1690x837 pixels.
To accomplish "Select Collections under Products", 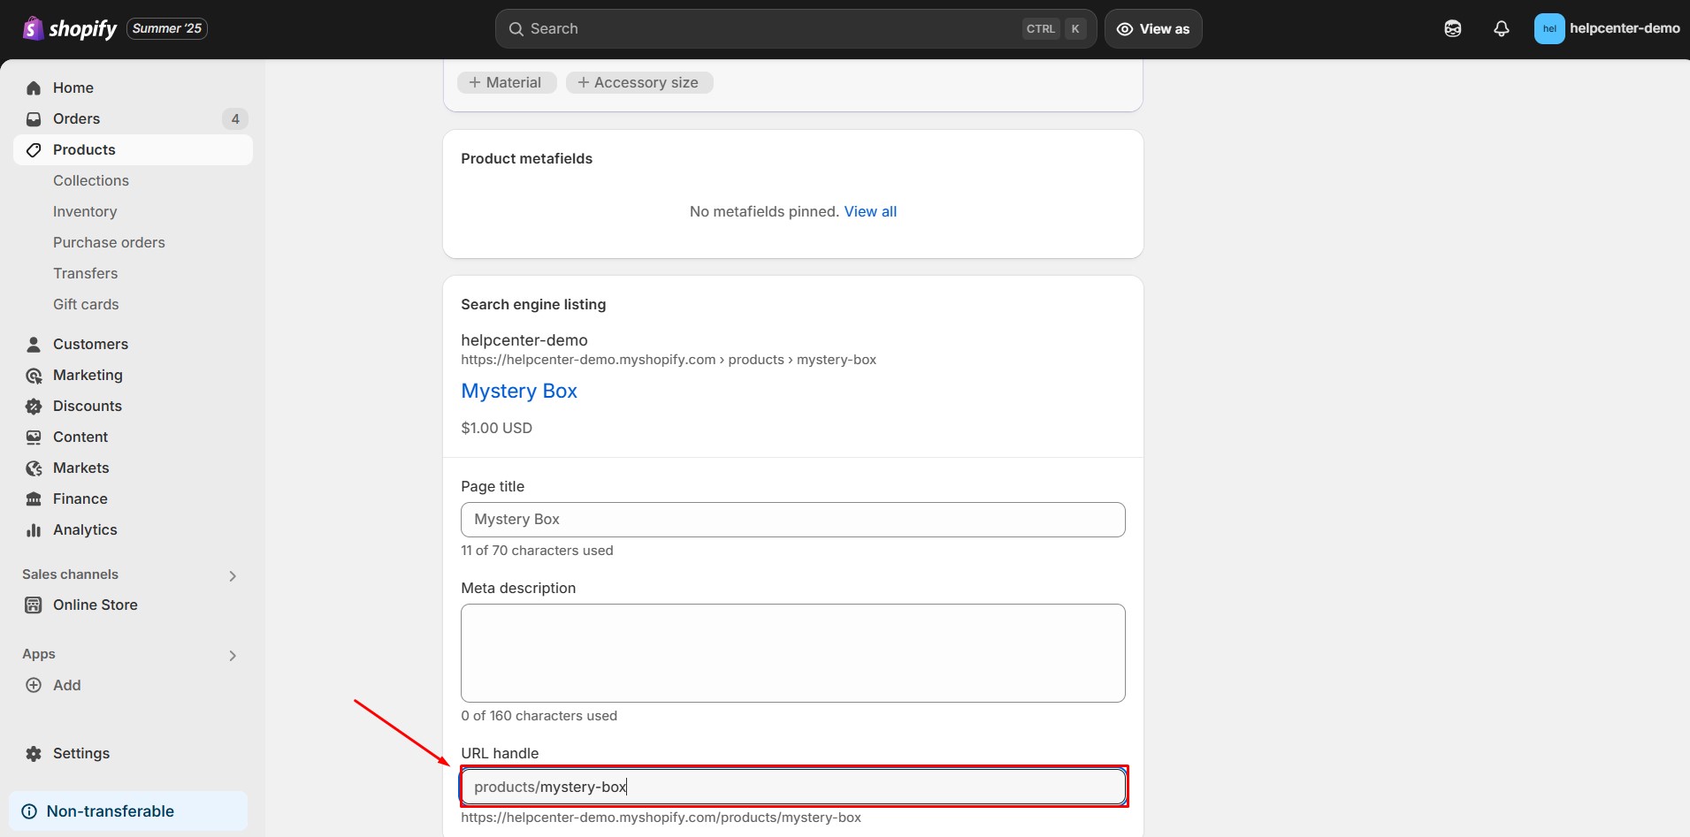I will coord(91,180).
